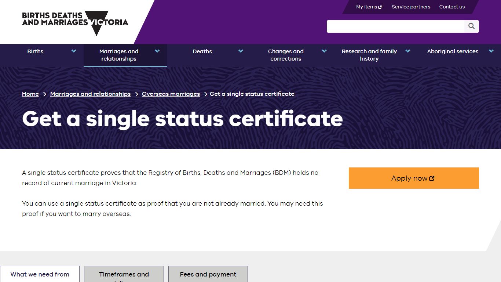Open the Births navigation item
The height and width of the screenshot is (282, 501).
(35, 51)
